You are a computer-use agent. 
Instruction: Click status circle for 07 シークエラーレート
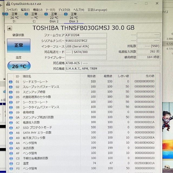11,102
